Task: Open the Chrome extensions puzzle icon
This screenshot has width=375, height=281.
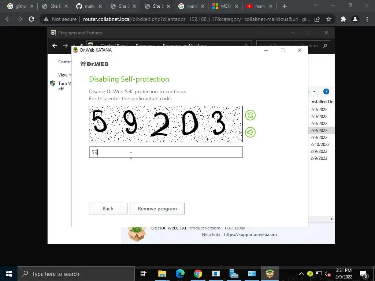Action: [x=344, y=19]
